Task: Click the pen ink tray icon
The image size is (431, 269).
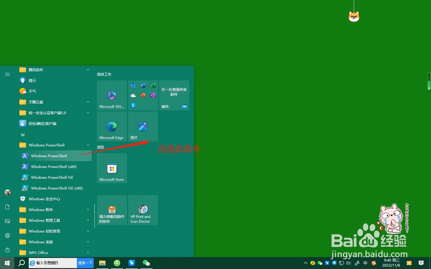Action: click(357, 263)
